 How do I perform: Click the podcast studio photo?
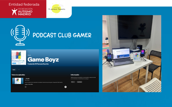coord(132,53)
